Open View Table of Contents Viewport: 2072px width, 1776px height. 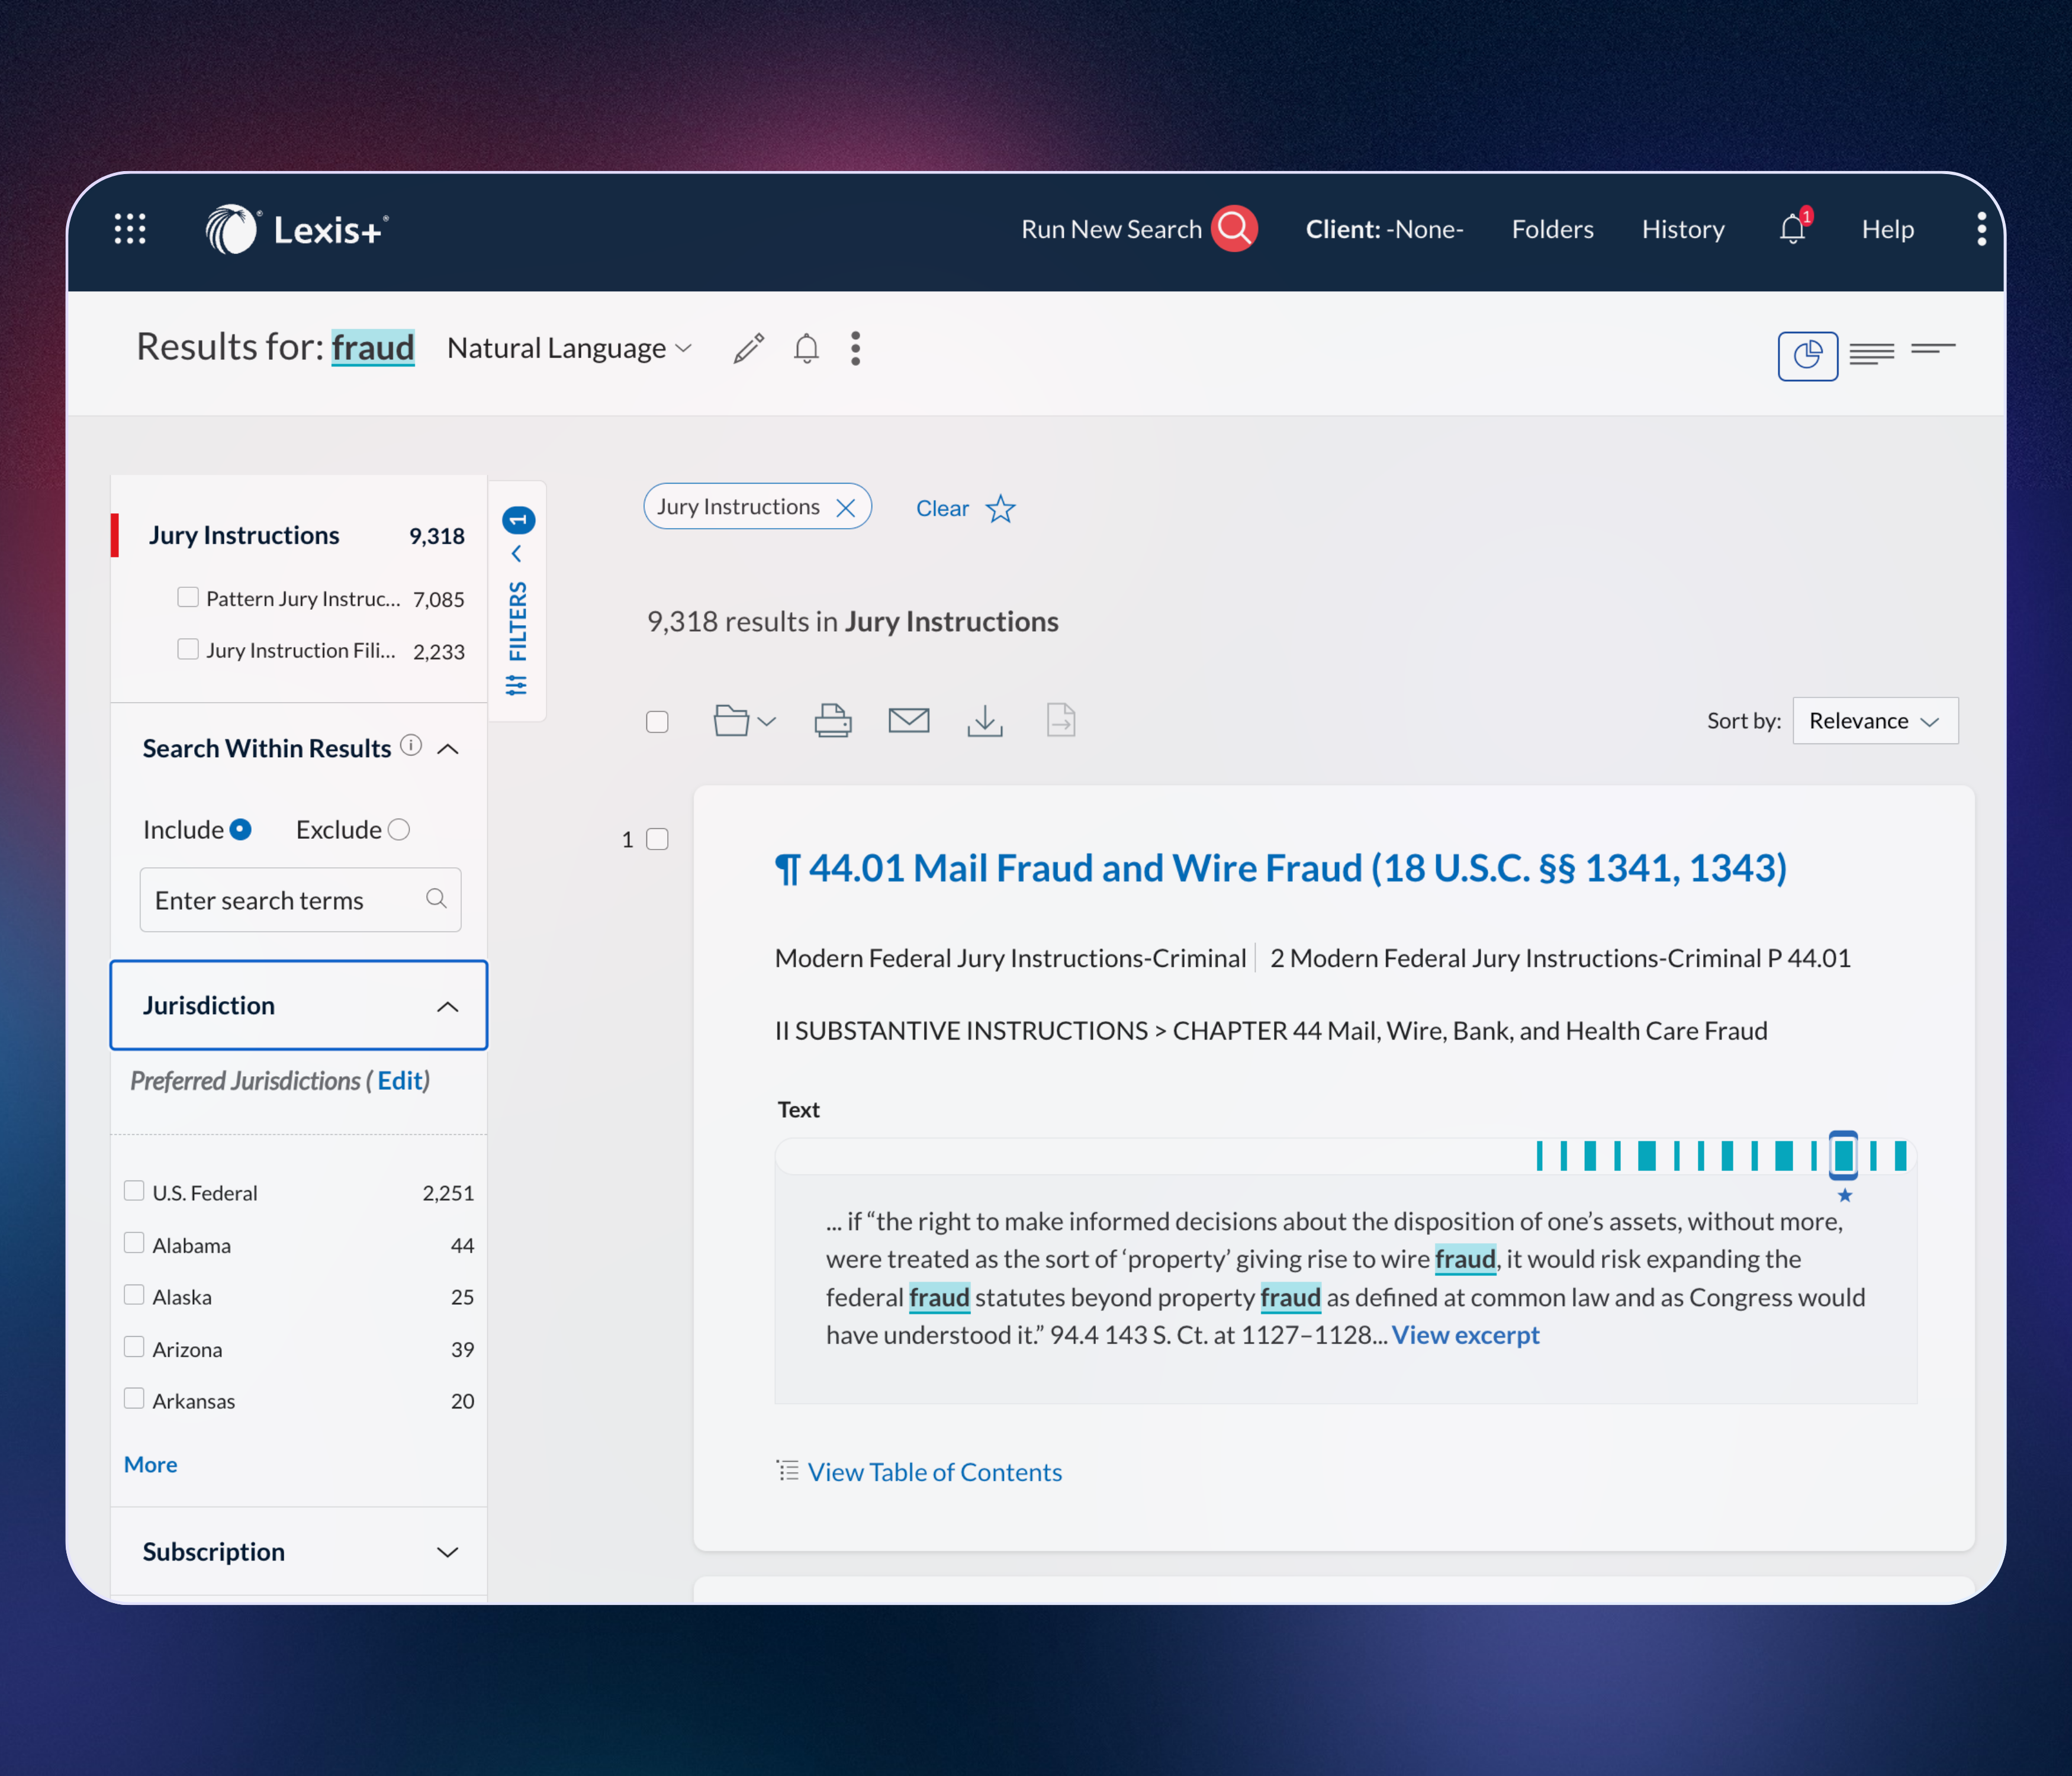click(934, 1472)
